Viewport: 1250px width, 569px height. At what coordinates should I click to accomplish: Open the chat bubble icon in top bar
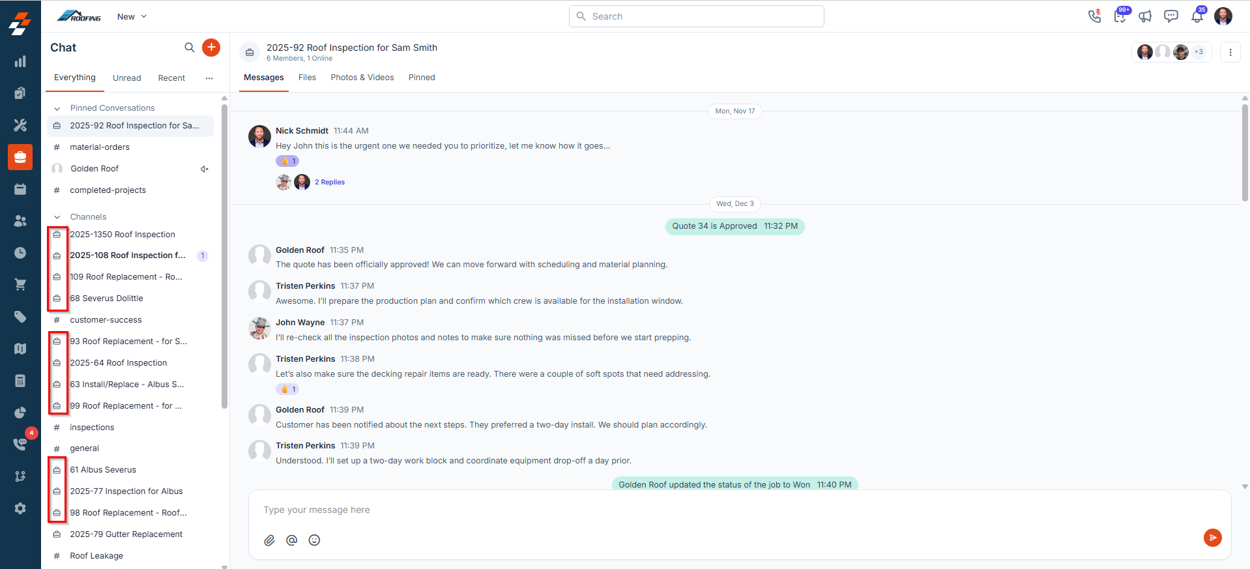click(x=1171, y=16)
